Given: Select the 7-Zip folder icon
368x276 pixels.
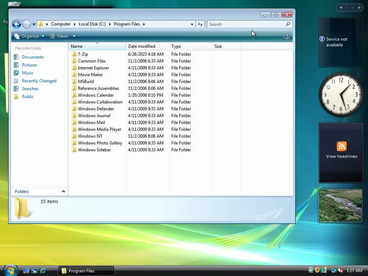Looking at the screenshot, I should (x=74, y=54).
